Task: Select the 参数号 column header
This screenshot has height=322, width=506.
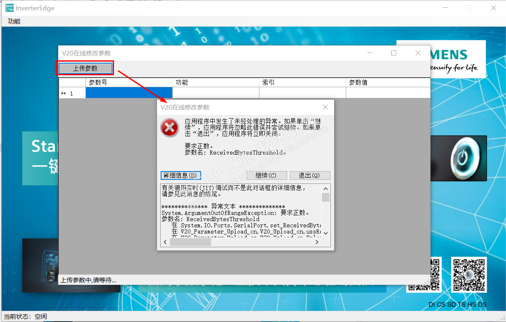Action: (x=129, y=82)
